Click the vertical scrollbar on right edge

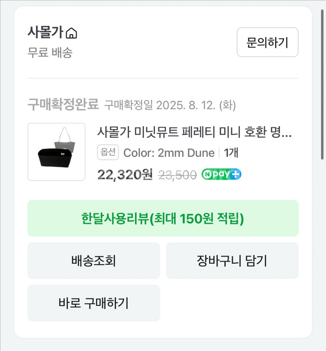(x=323, y=87)
